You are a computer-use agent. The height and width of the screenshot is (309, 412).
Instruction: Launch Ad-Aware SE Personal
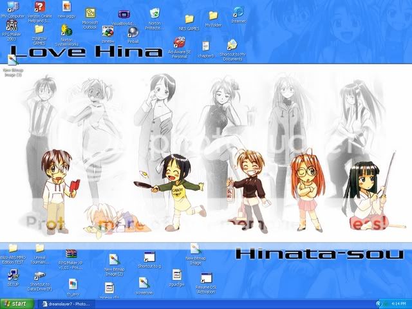coord(178,44)
